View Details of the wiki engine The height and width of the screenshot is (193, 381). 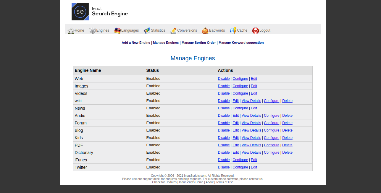(x=251, y=101)
